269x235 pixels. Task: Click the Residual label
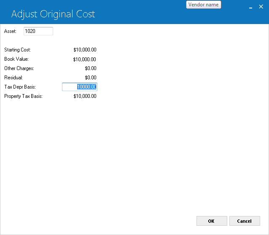pyautogui.click(x=13, y=78)
